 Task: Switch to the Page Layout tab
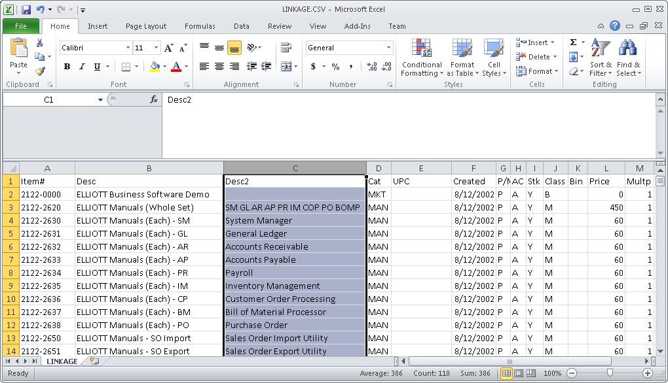point(145,26)
